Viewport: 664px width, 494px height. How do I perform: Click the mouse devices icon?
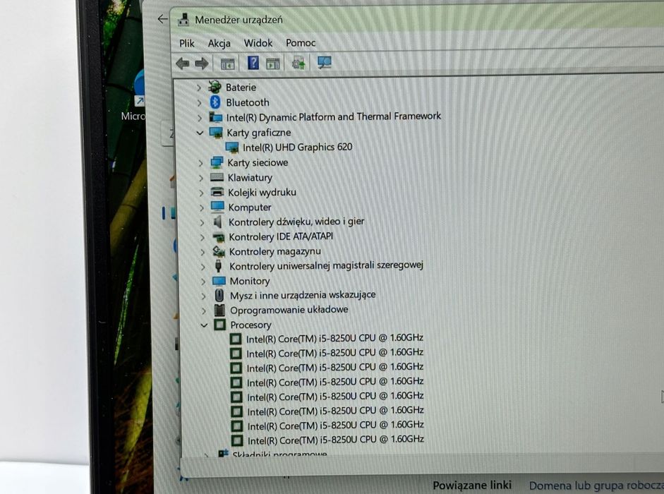pos(219,295)
